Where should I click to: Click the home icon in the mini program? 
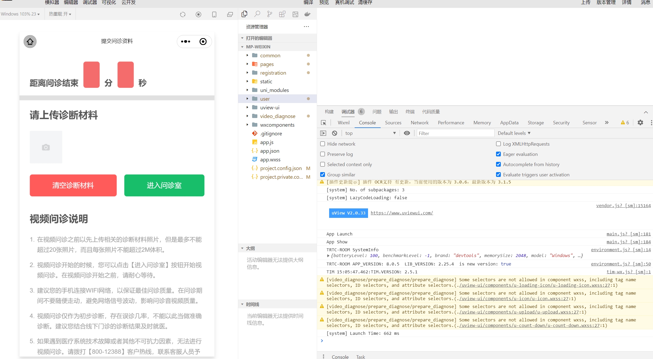(x=30, y=42)
